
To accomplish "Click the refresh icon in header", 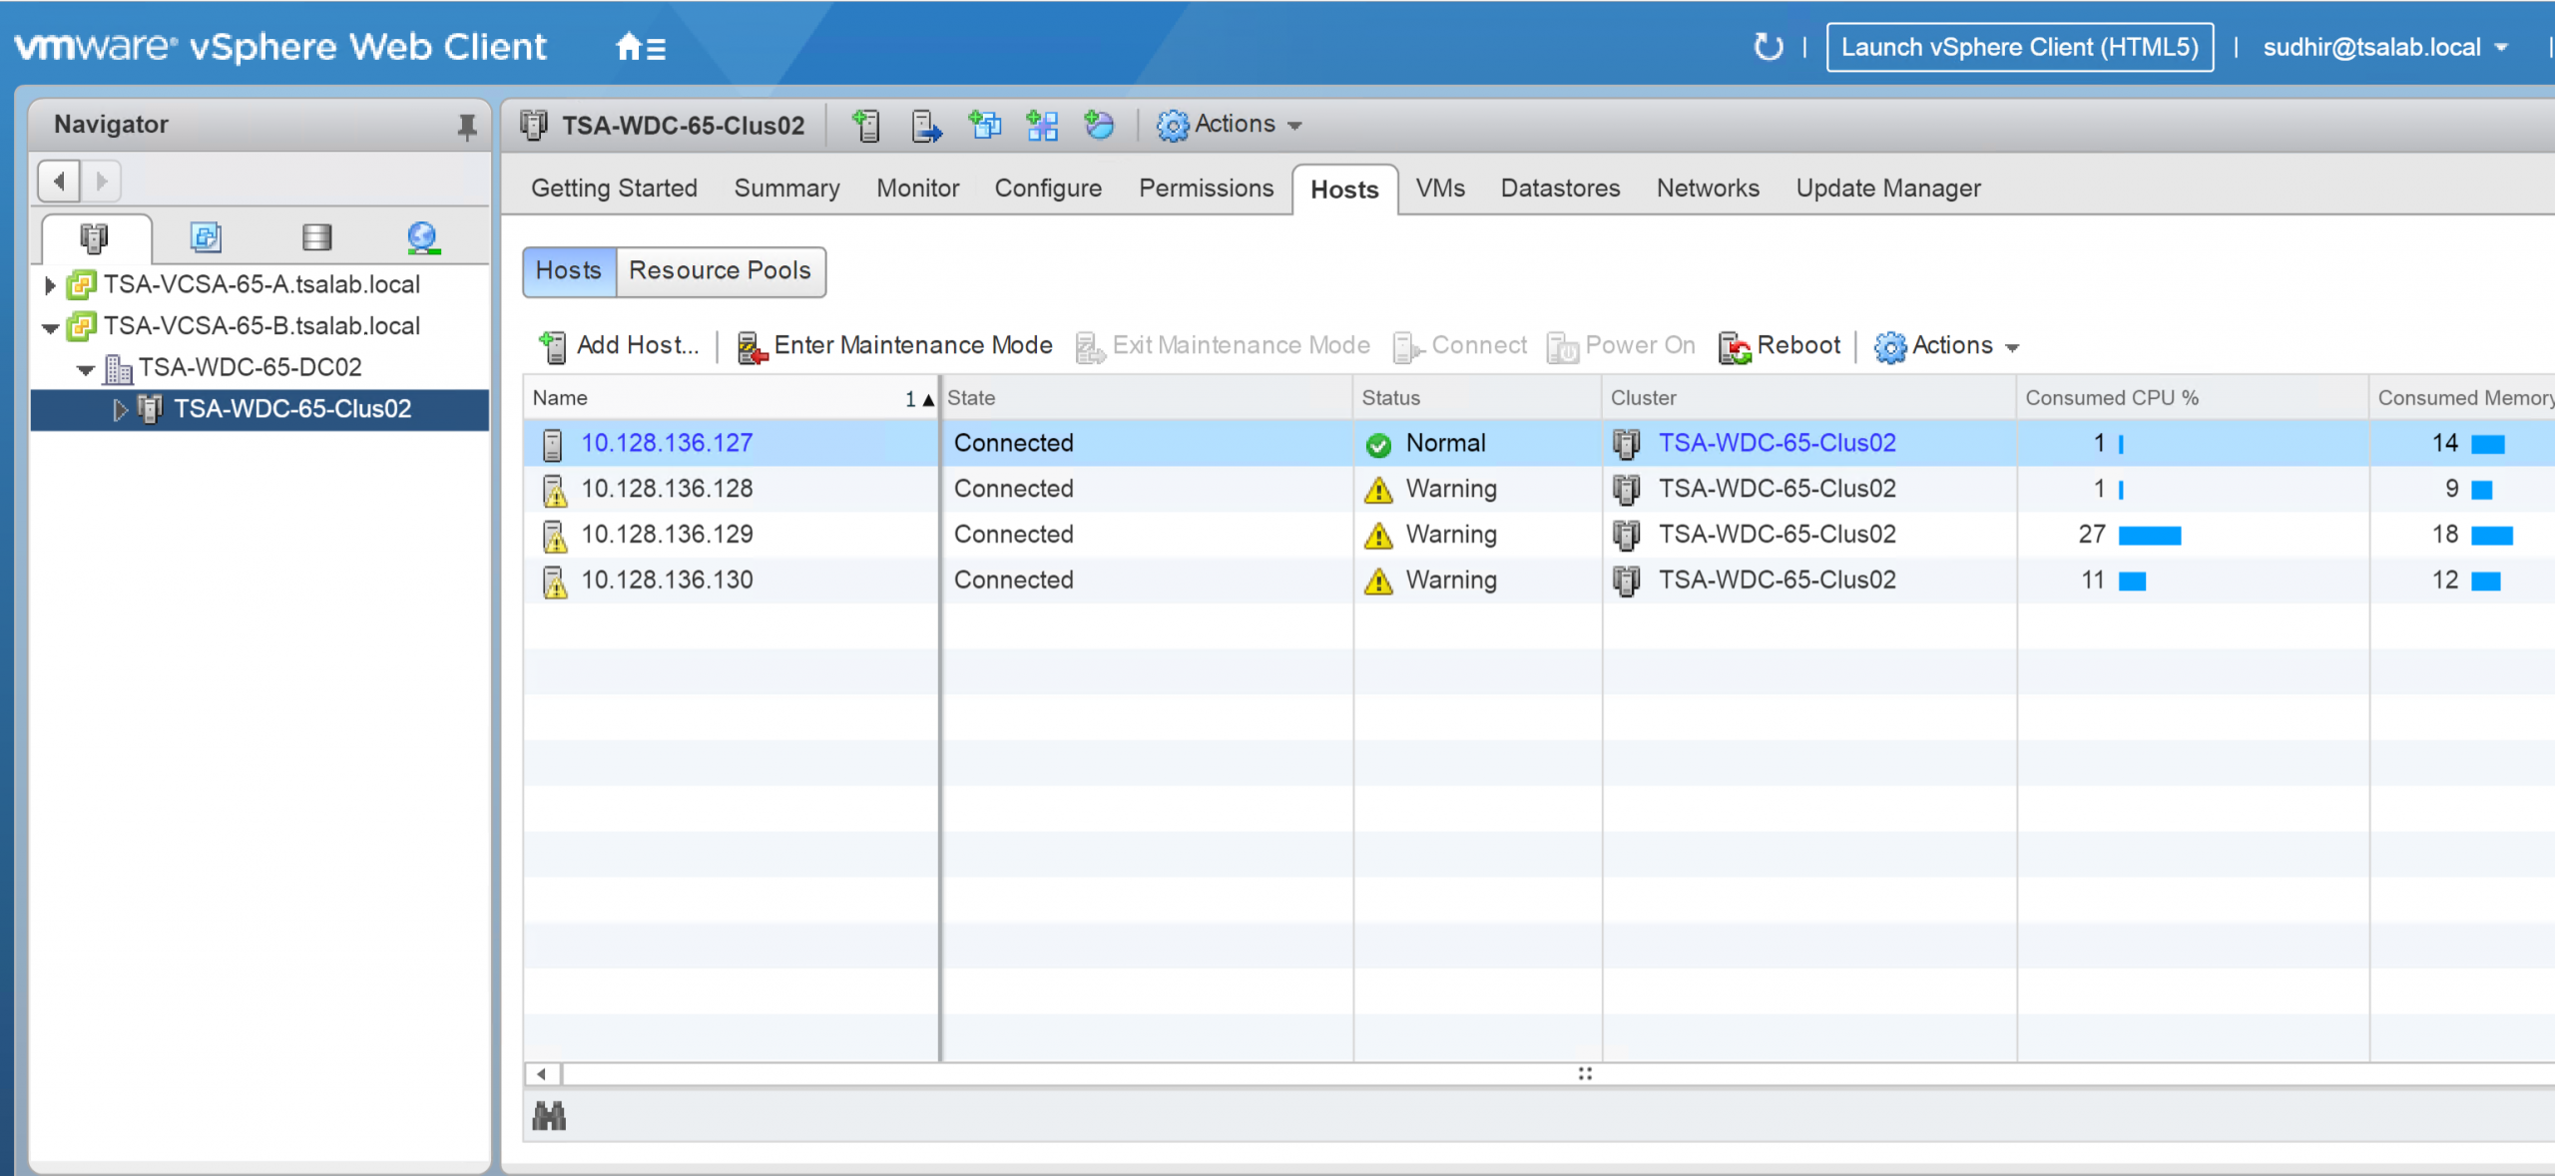I will pyautogui.click(x=1767, y=47).
